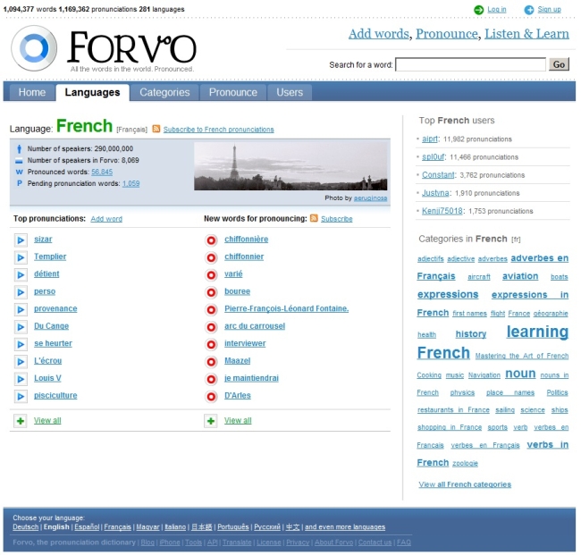Click the Add words header link
Screen dimensions: 581x555
click(x=379, y=34)
